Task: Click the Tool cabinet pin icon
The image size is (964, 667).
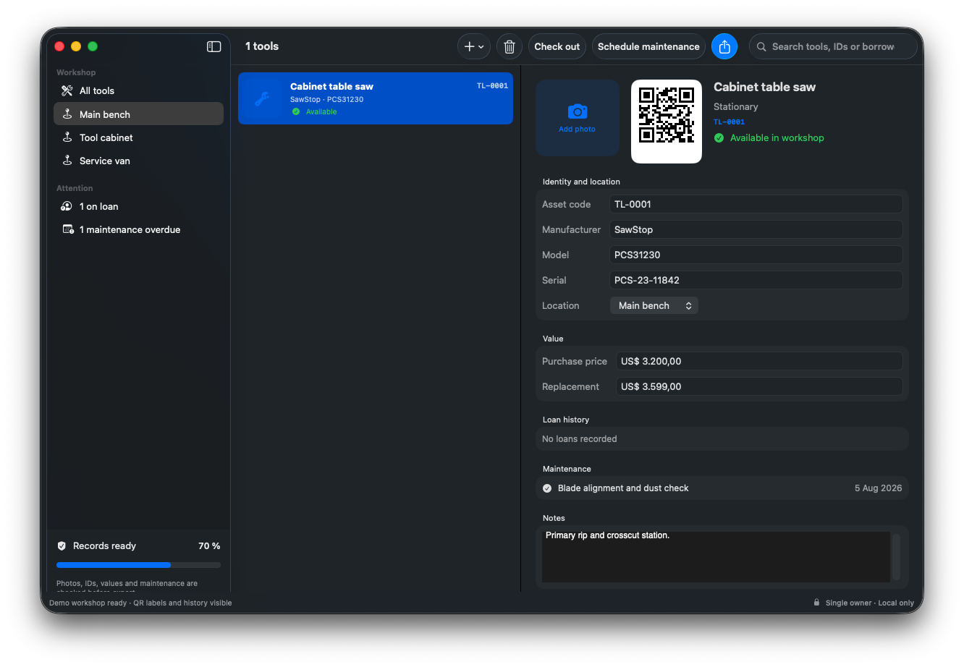Action: tap(67, 137)
